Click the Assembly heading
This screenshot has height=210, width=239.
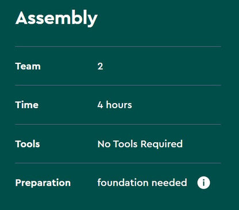(x=56, y=19)
